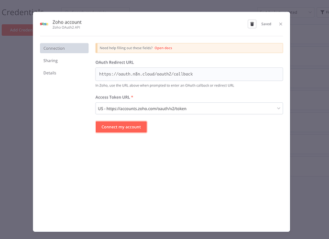The image size is (329, 239).
Task: Click the Zoho logo icon
Action: (44, 24)
